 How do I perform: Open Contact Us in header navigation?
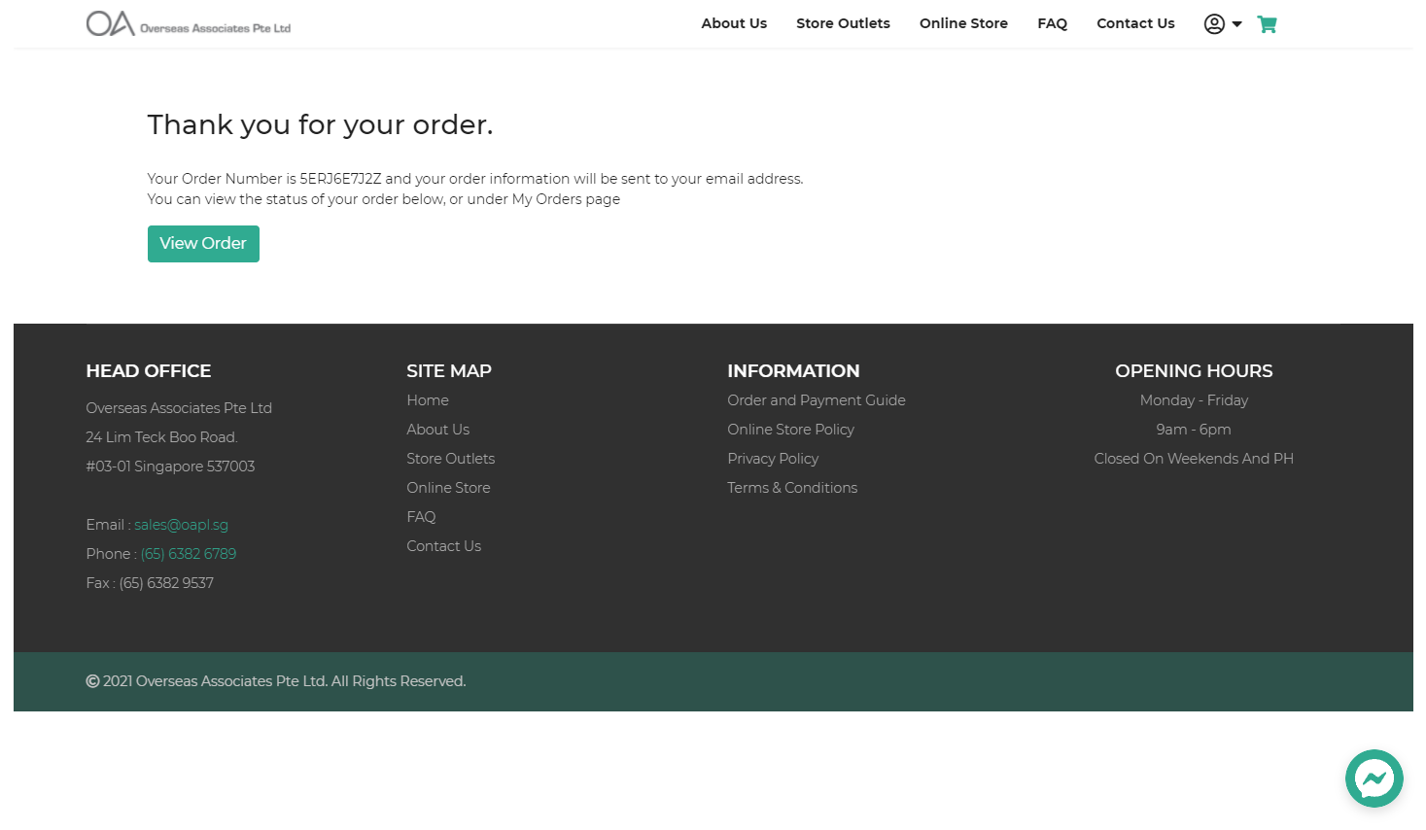point(1135,23)
